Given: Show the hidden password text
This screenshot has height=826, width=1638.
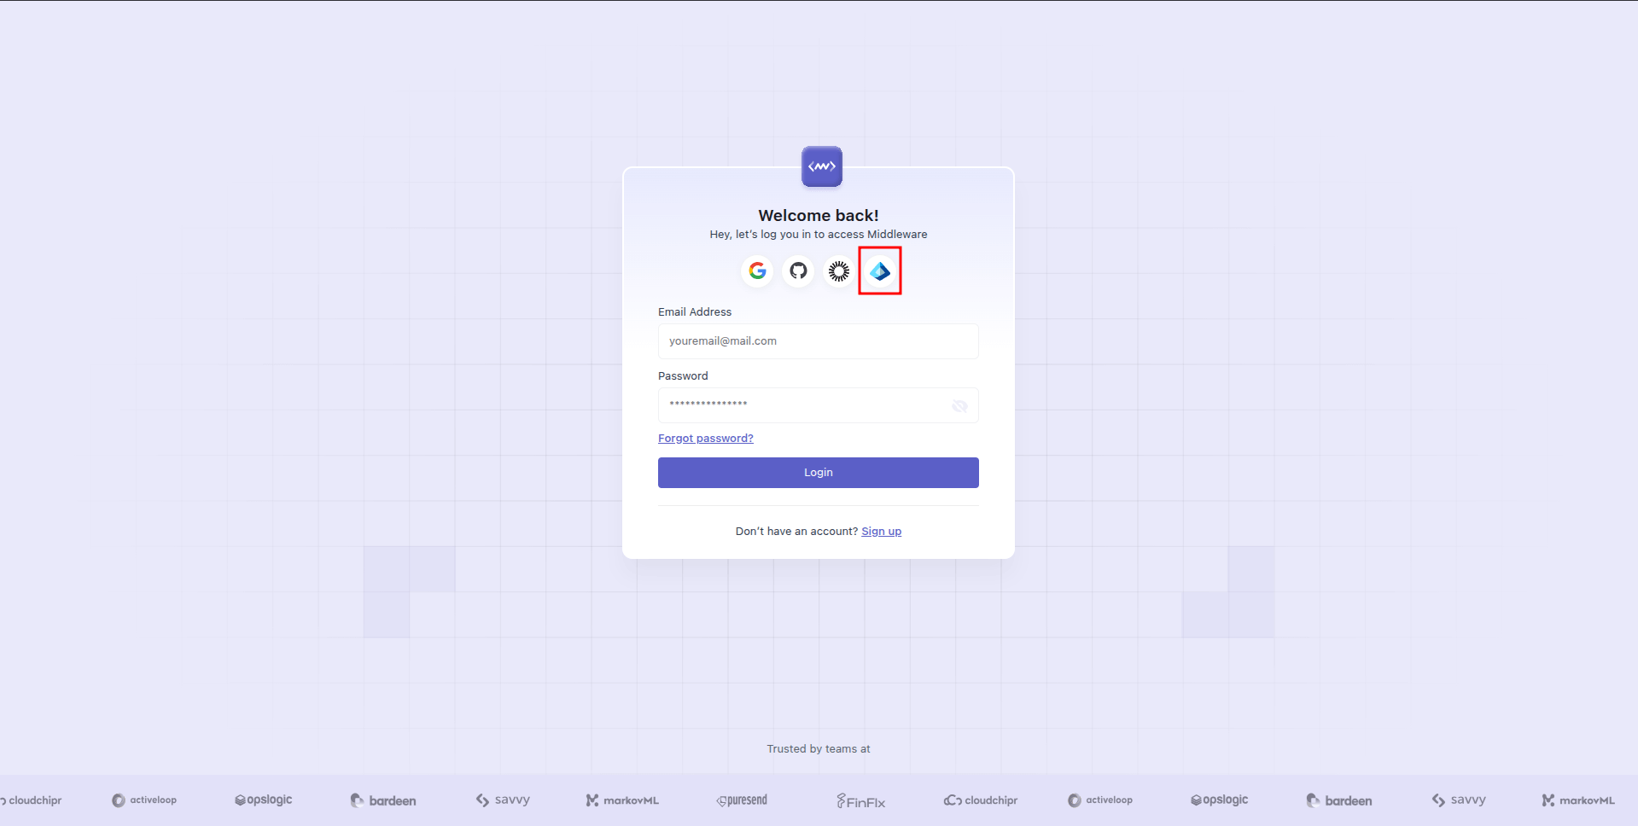Looking at the screenshot, I should coord(959,405).
